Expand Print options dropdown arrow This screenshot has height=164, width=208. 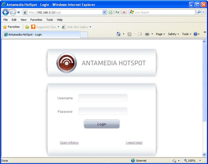pos(152,34)
